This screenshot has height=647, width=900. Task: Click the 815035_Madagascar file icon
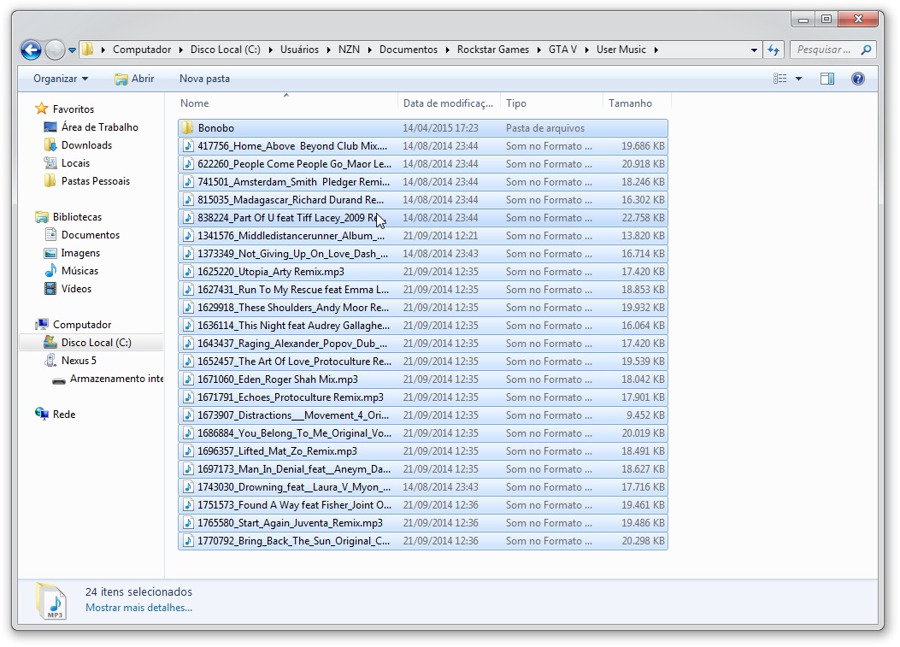[188, 200]
